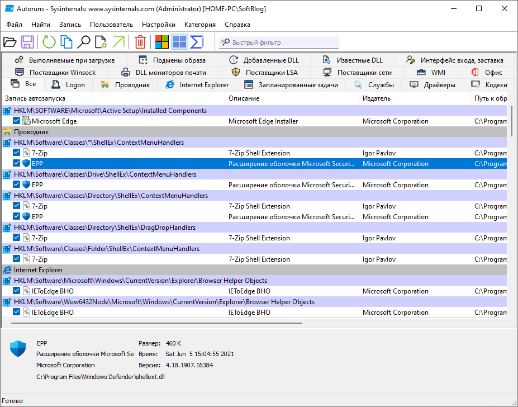Select the Wow6432Node Browser Helper Objects key row
This screenshot has width=518, height=407.
(254, 301)
